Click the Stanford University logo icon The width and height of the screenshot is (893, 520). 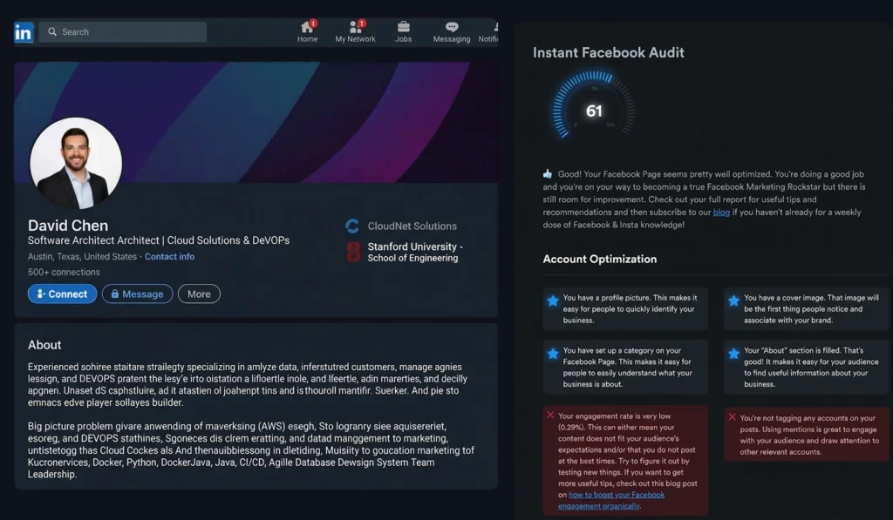353,253
